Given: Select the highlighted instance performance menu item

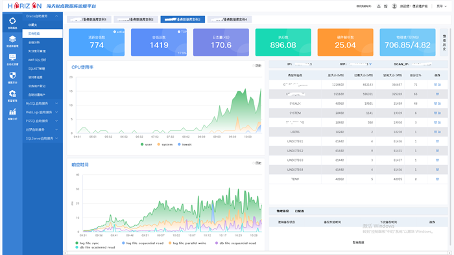Looking at the screenshot, I should [43, 34].
